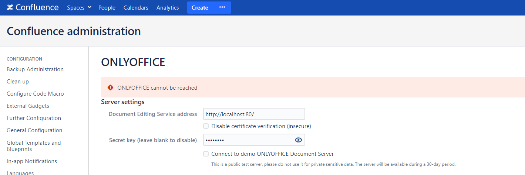Click the Confluence logo

33,7
